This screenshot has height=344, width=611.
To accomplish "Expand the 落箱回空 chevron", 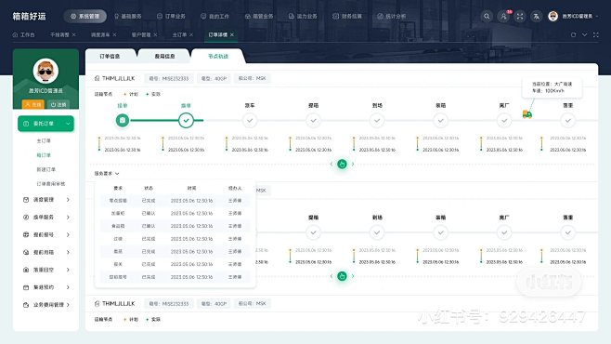I will click(x=68, y=270).
